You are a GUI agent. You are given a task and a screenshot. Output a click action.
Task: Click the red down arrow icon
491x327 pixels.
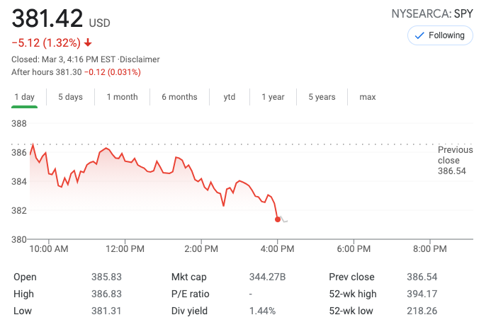coord(89,42)
